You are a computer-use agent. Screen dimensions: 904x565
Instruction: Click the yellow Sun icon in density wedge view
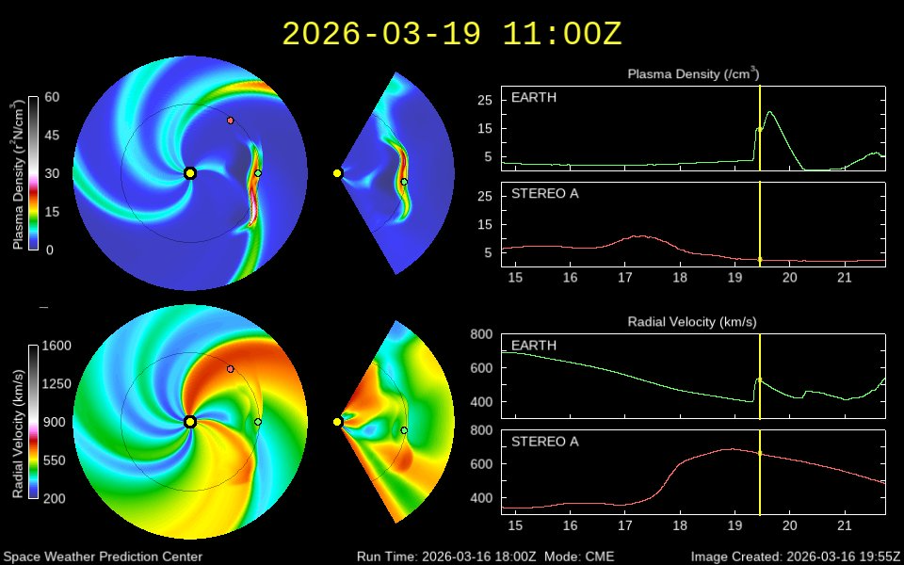[x=336, y=172]
